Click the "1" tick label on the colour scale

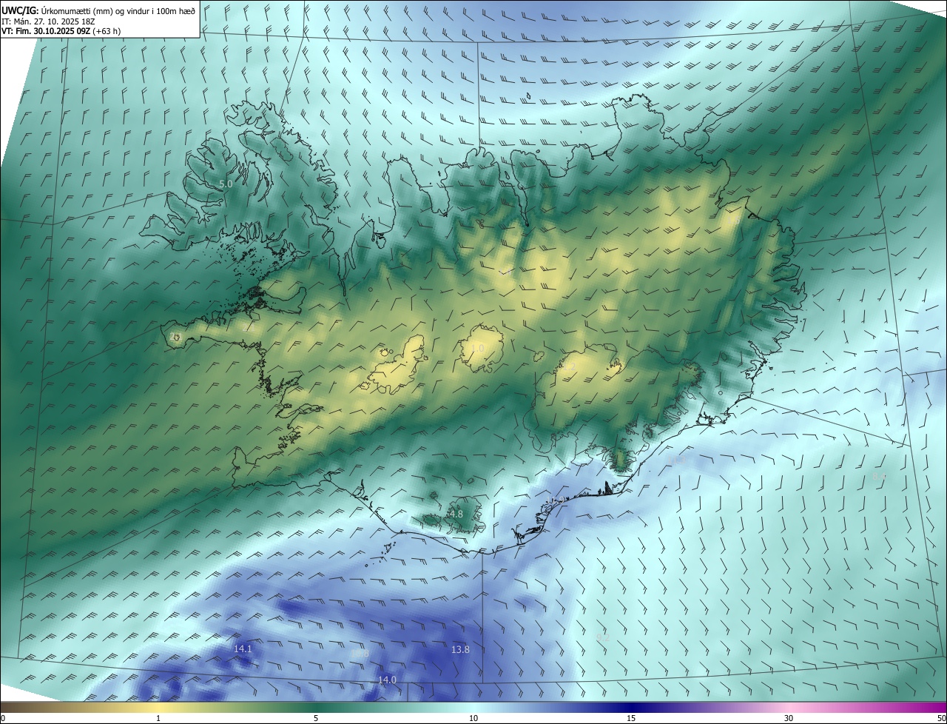click(158, 718)
